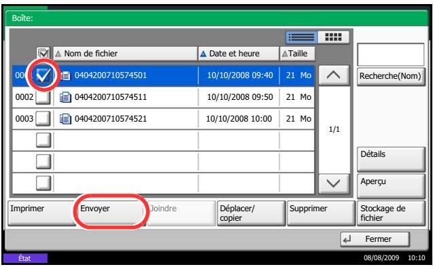
Task: Check the box for file 0002
Action: (x=43, y=97)
